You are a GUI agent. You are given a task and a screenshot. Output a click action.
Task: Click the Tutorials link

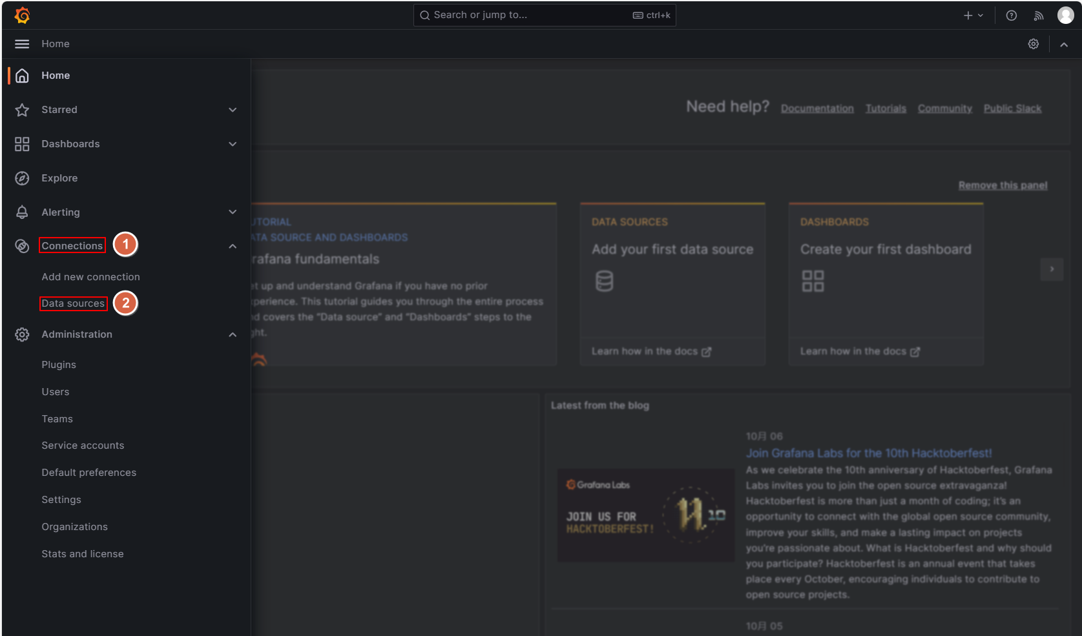[x=886, y=108]
